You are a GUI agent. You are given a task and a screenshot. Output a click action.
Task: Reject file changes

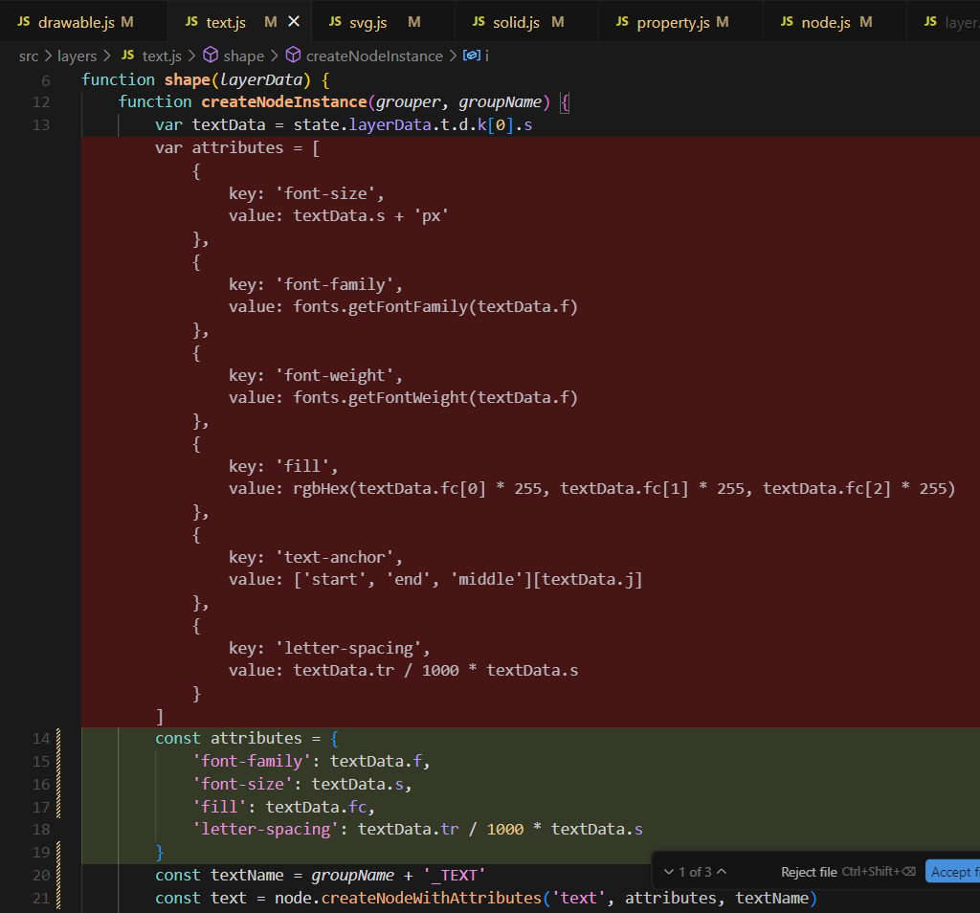tap(809, 872)
